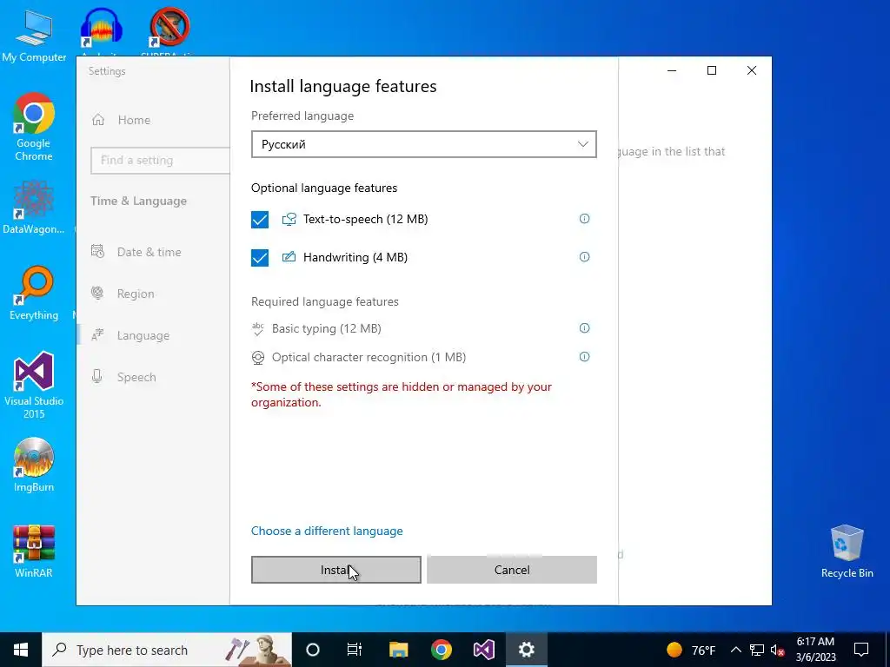Open Speech settings

pos(136,377)
